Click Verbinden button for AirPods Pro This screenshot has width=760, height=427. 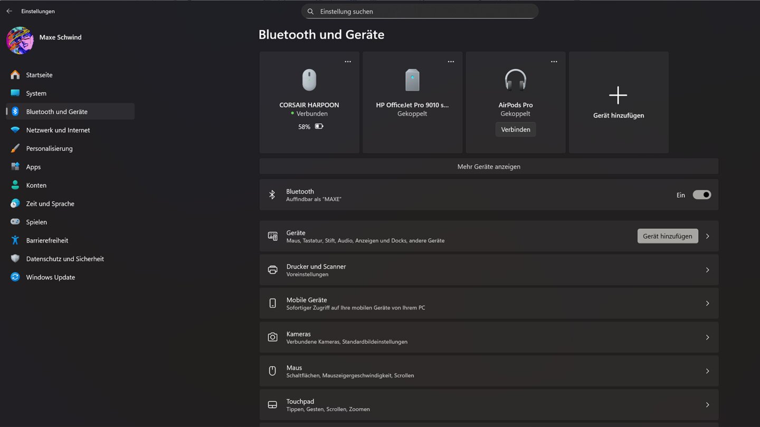[515, 130]
